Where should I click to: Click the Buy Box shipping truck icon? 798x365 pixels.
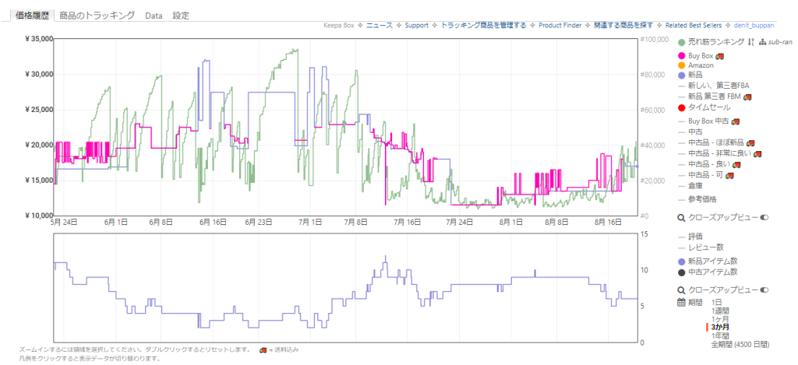pos(720,56)
